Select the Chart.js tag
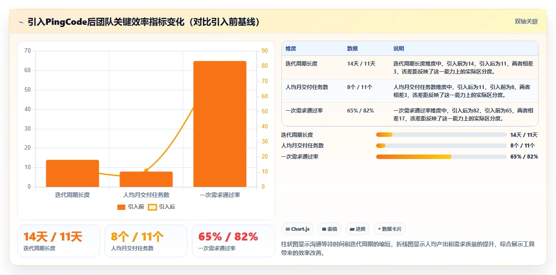The width and height of the screenshot is (556, 275). pos(297,229)
